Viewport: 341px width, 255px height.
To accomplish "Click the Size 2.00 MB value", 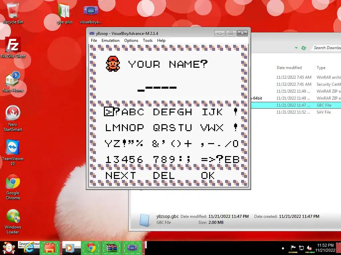I will [216, 222].
